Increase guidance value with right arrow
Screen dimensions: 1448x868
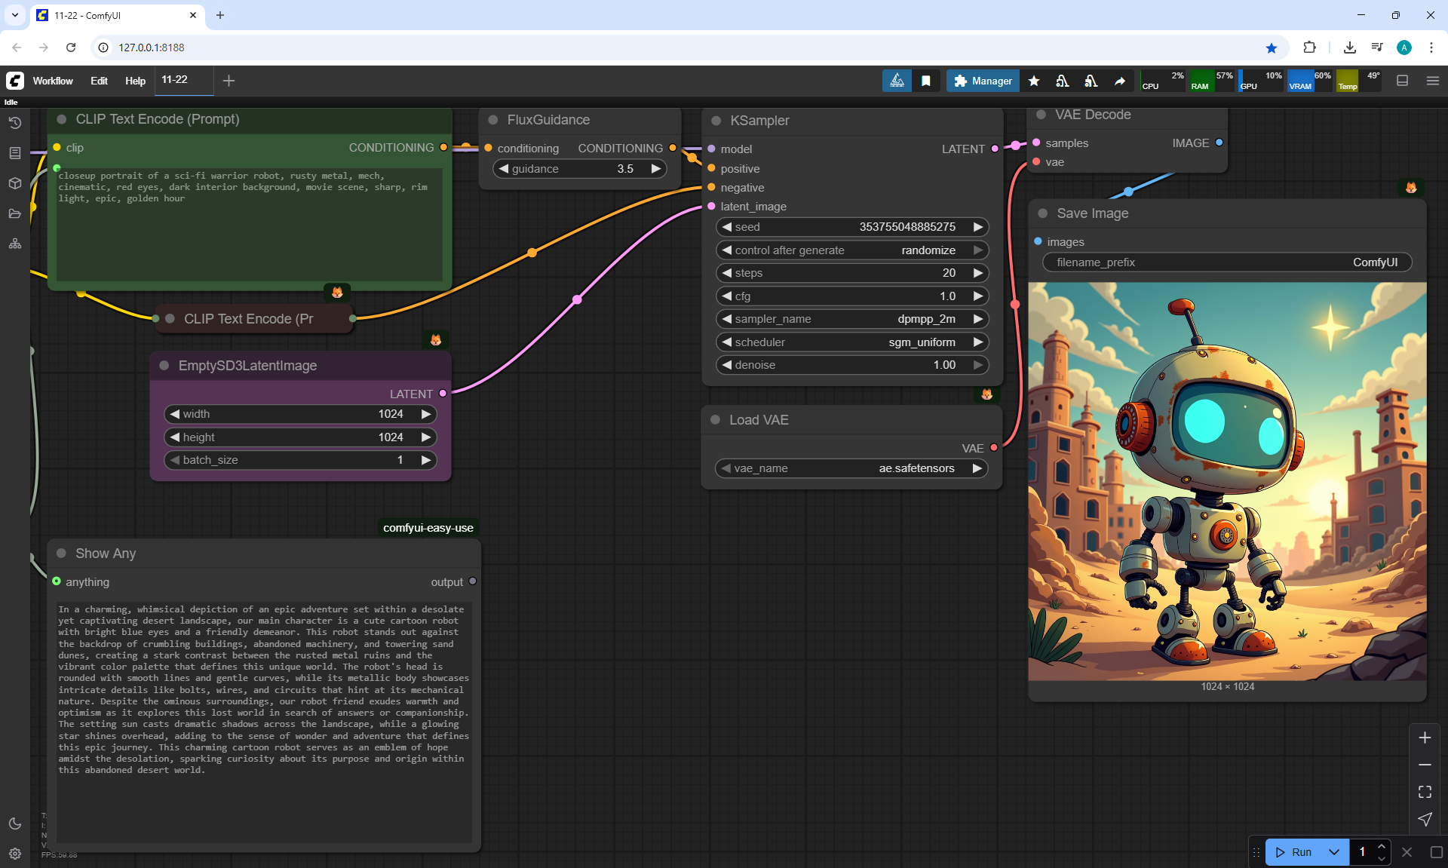click(656, 169)
